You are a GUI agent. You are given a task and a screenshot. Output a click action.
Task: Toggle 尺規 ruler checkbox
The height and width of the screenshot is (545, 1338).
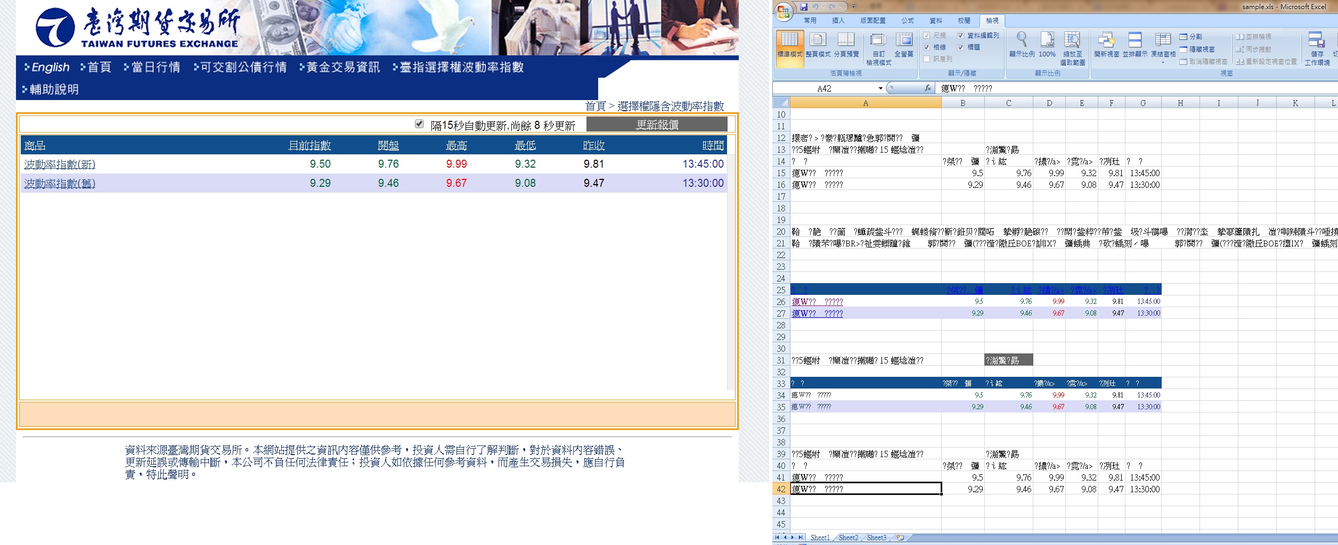pos(927,36)
